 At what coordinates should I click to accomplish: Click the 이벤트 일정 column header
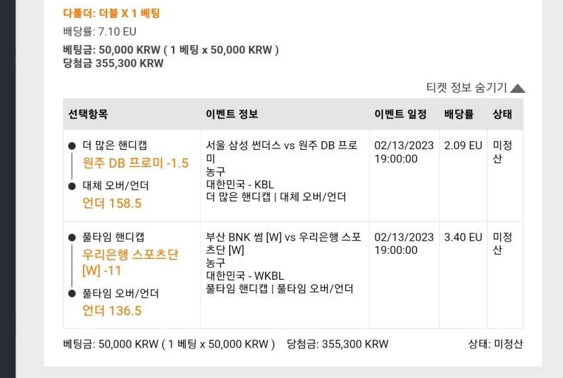tap(400, 114)
